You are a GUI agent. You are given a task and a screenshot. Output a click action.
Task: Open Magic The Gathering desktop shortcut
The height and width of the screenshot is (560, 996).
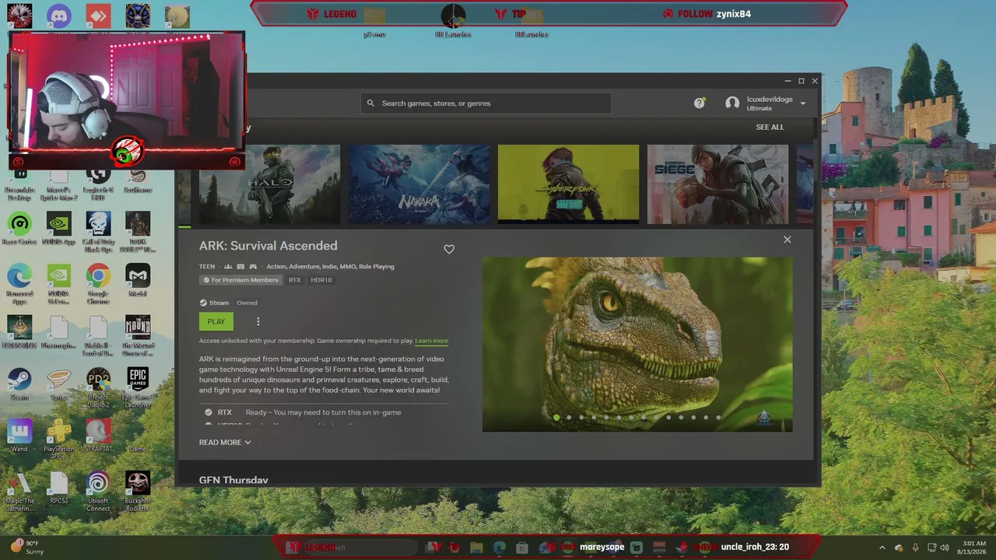tap(19, 492)
